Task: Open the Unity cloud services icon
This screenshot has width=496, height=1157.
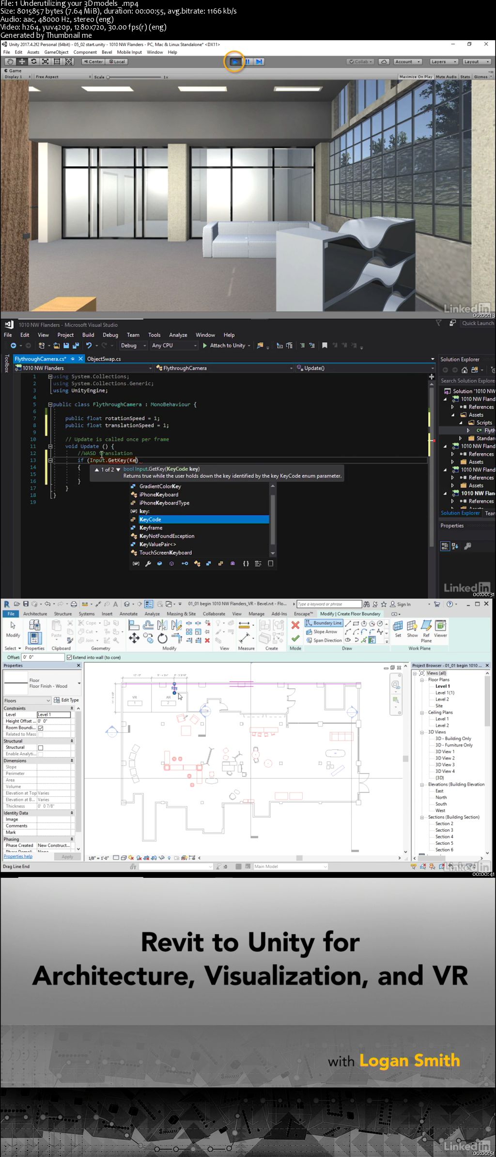Action: [x=384, y=62]
